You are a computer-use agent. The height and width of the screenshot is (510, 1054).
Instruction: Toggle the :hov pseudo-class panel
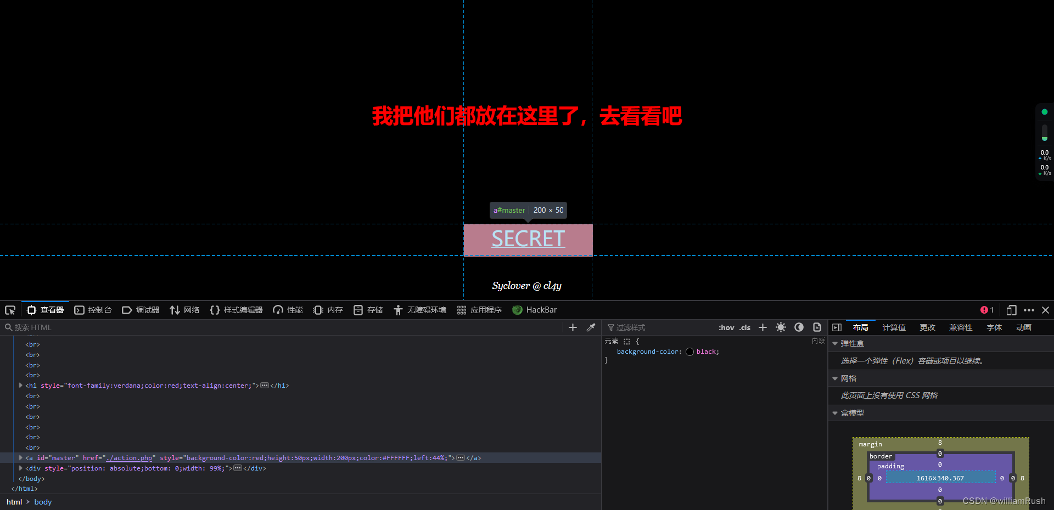pos(726,327)
